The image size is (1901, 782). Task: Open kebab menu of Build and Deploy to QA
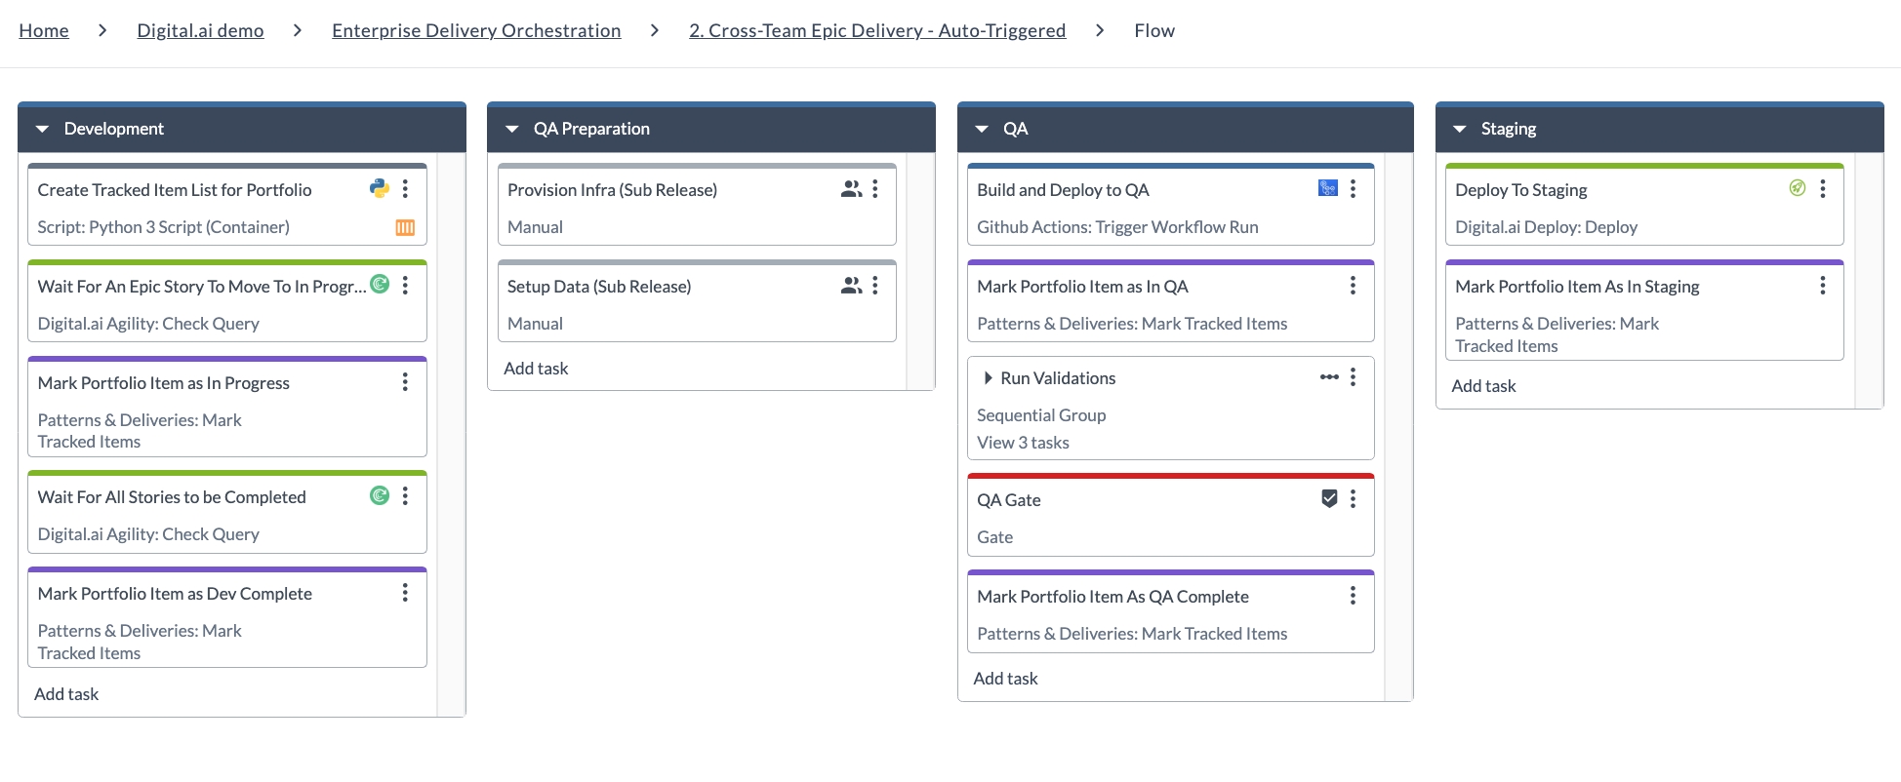(x=1353, y=189)
